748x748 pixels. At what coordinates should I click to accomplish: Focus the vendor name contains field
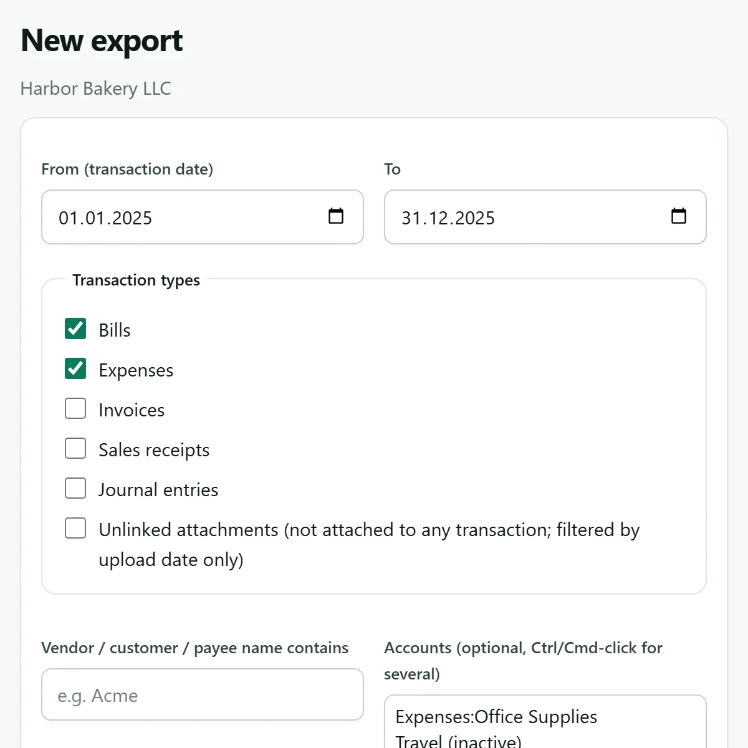click(x=203, y=694)
